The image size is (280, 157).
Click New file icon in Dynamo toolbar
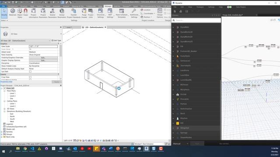175,11
